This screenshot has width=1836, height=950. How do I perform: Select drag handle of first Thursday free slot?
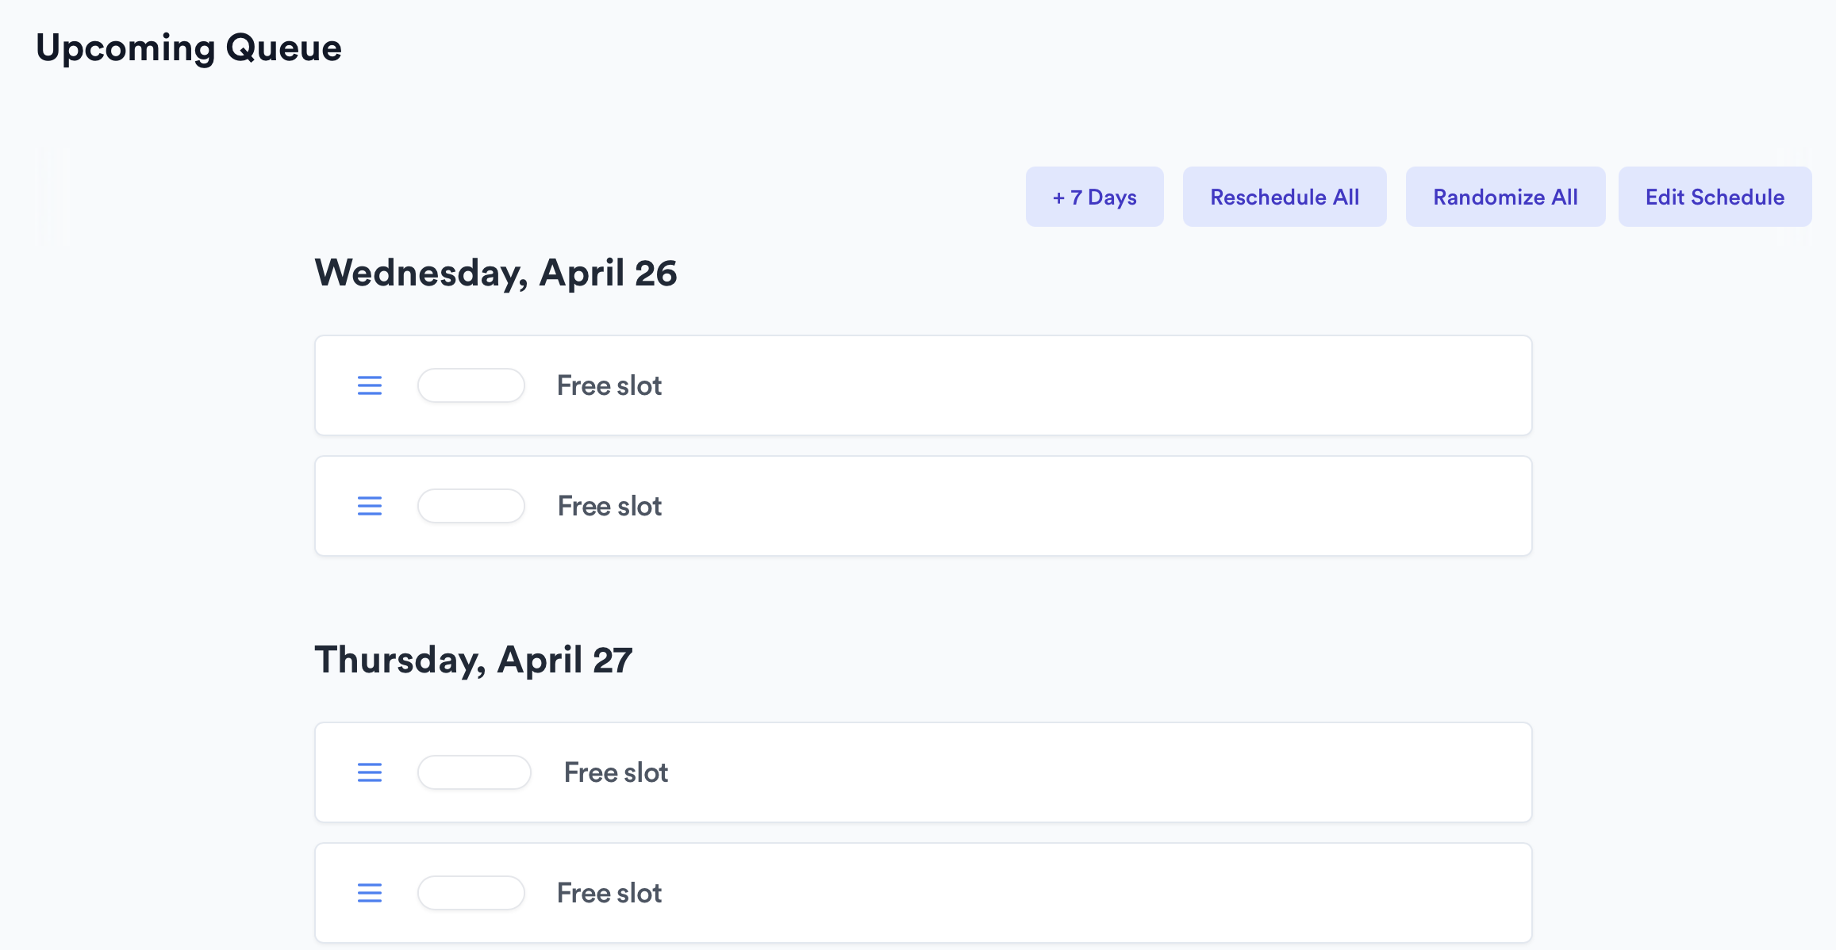(x=370, y=772)
